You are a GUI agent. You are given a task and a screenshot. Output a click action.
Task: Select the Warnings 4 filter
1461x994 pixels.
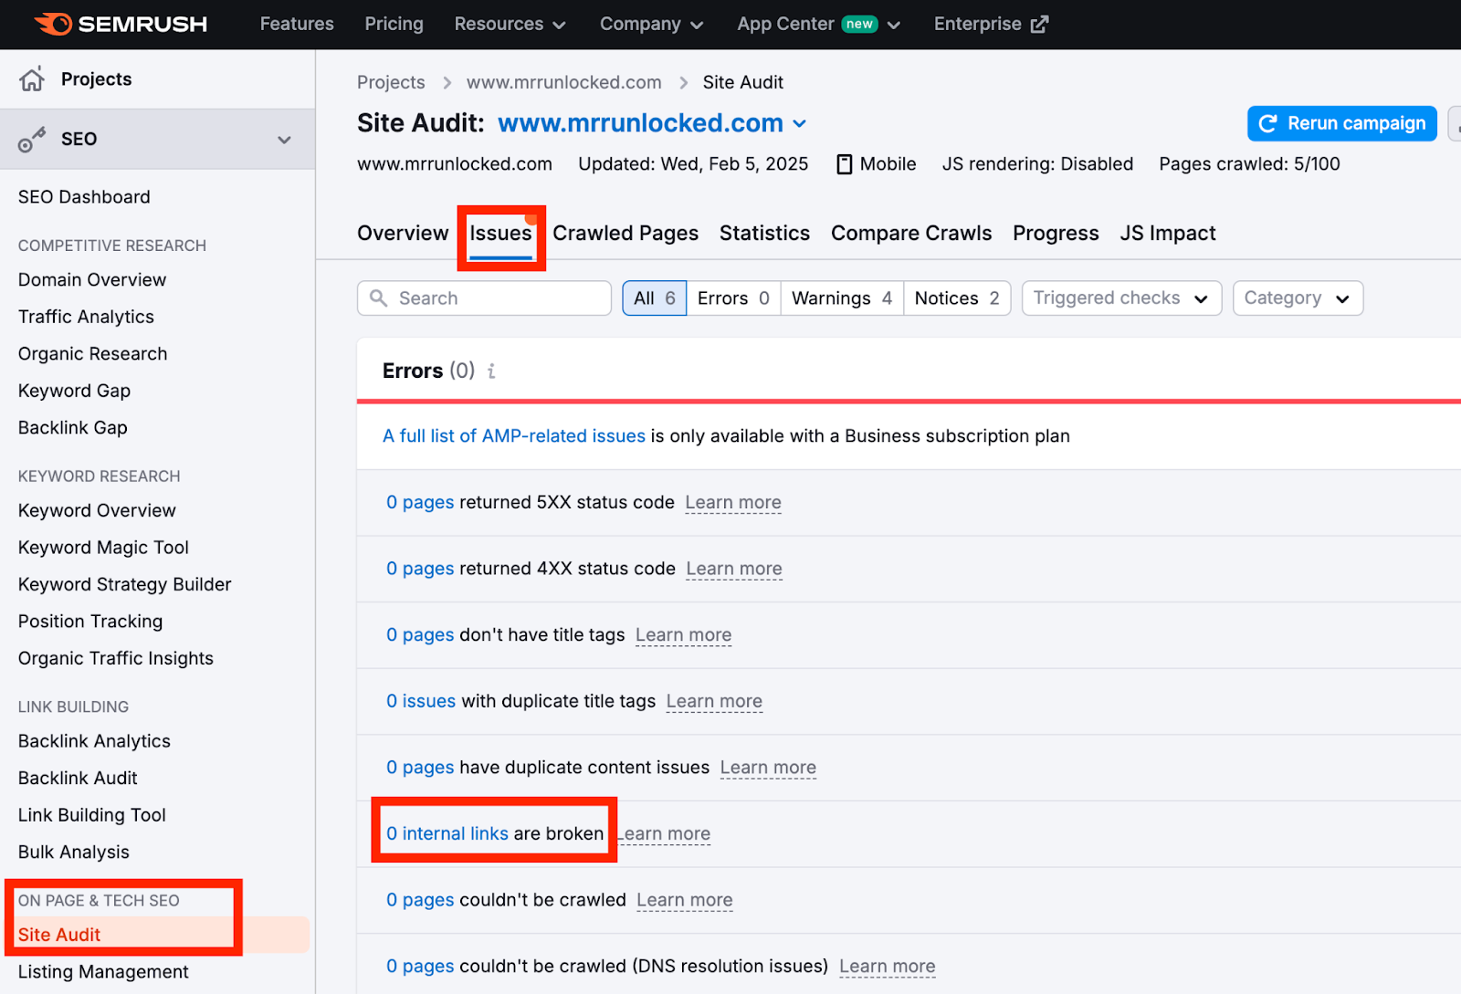pos(842,298)
